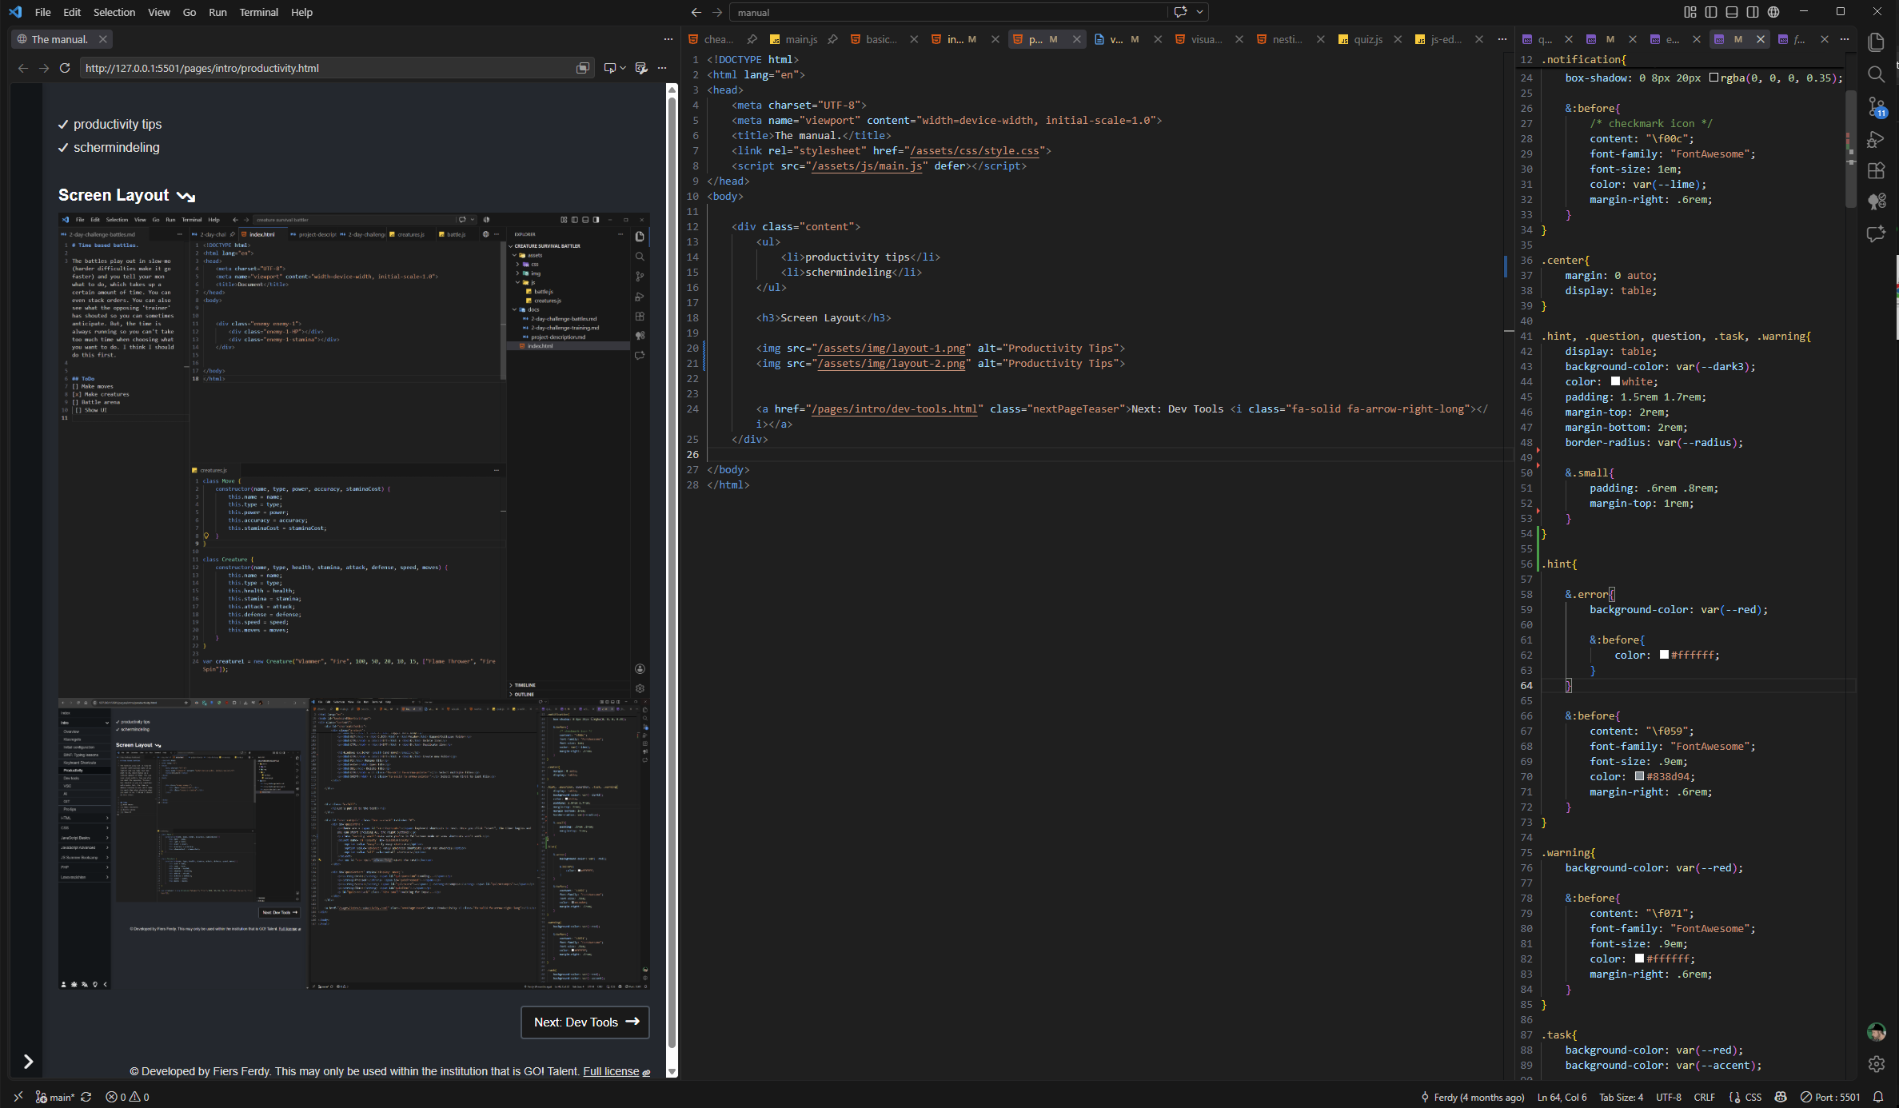Open the browser preview's more options menu
Viewport: 1899px width, 1108px height.
662,68
